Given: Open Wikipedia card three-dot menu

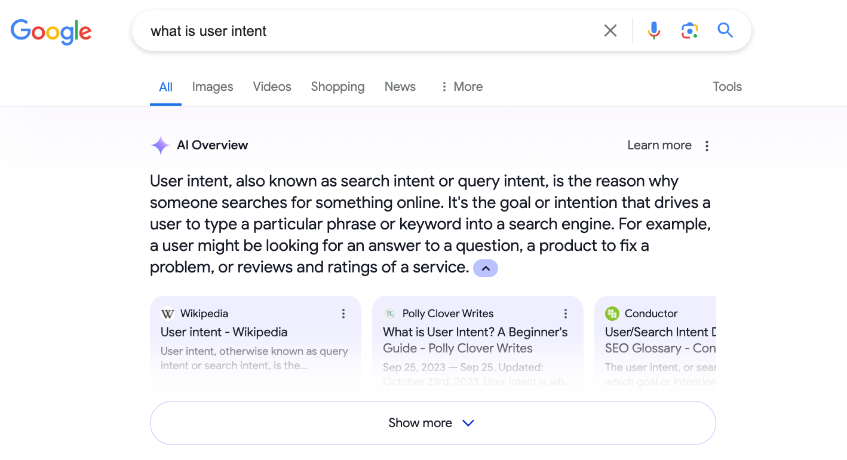Looking at the screenshot, I should (343, 314).
